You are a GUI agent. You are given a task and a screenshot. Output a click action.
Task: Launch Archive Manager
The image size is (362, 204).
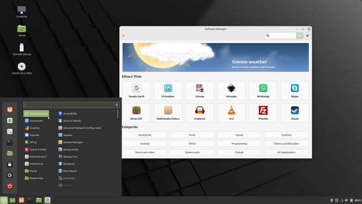click(x=71, y=142)
